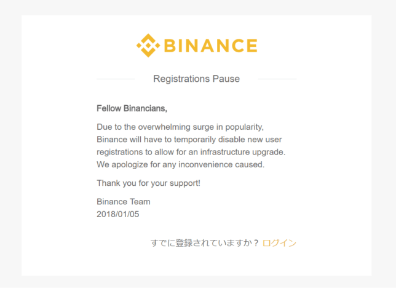Click divider line left of Registrations Pause
Screen dimensions: 396x291
coord(116,79)
